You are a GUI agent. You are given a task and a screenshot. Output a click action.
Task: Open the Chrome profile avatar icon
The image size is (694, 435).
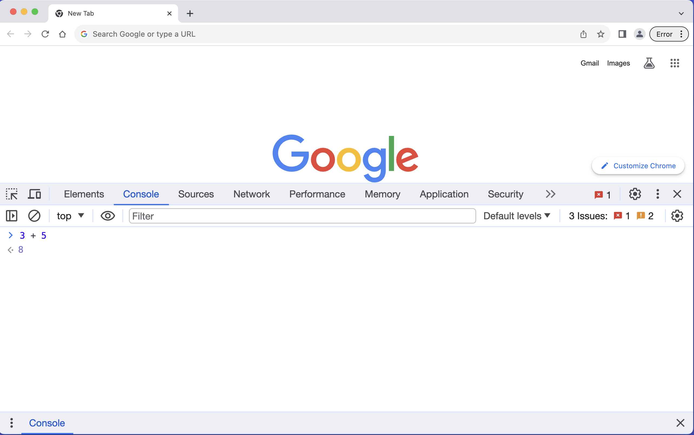(639, 34)
